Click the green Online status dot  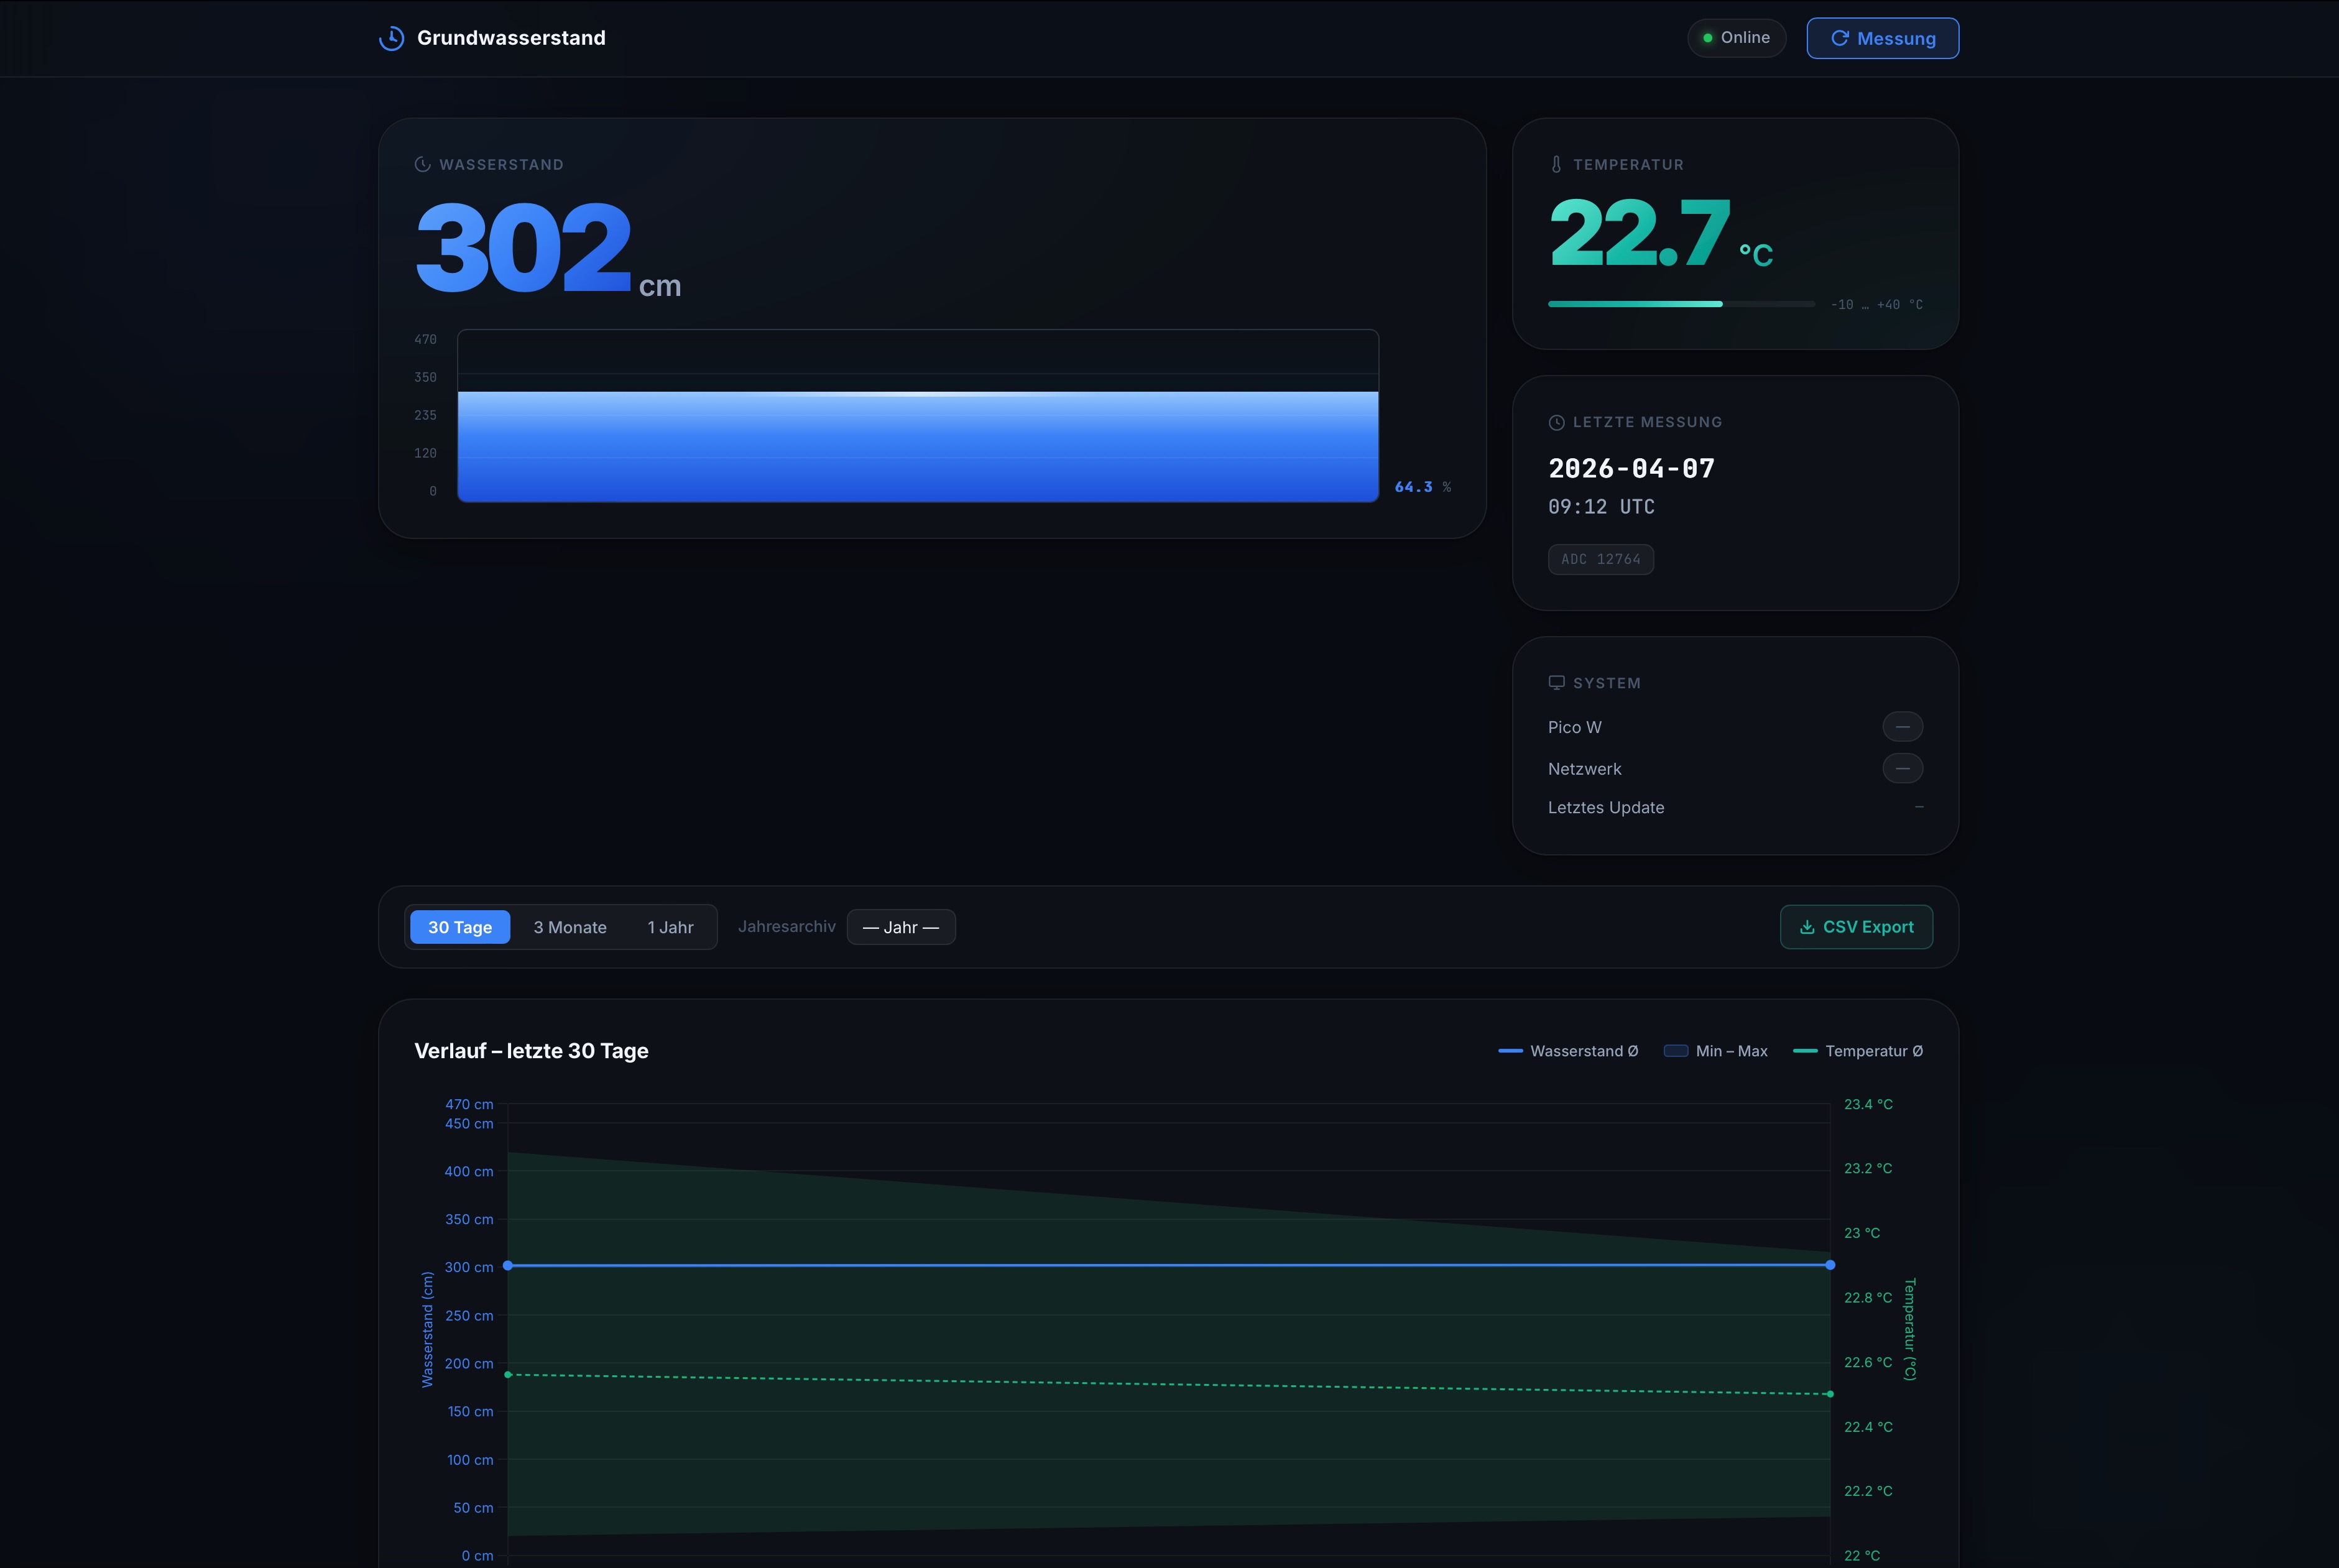[x=1707, y=38]
